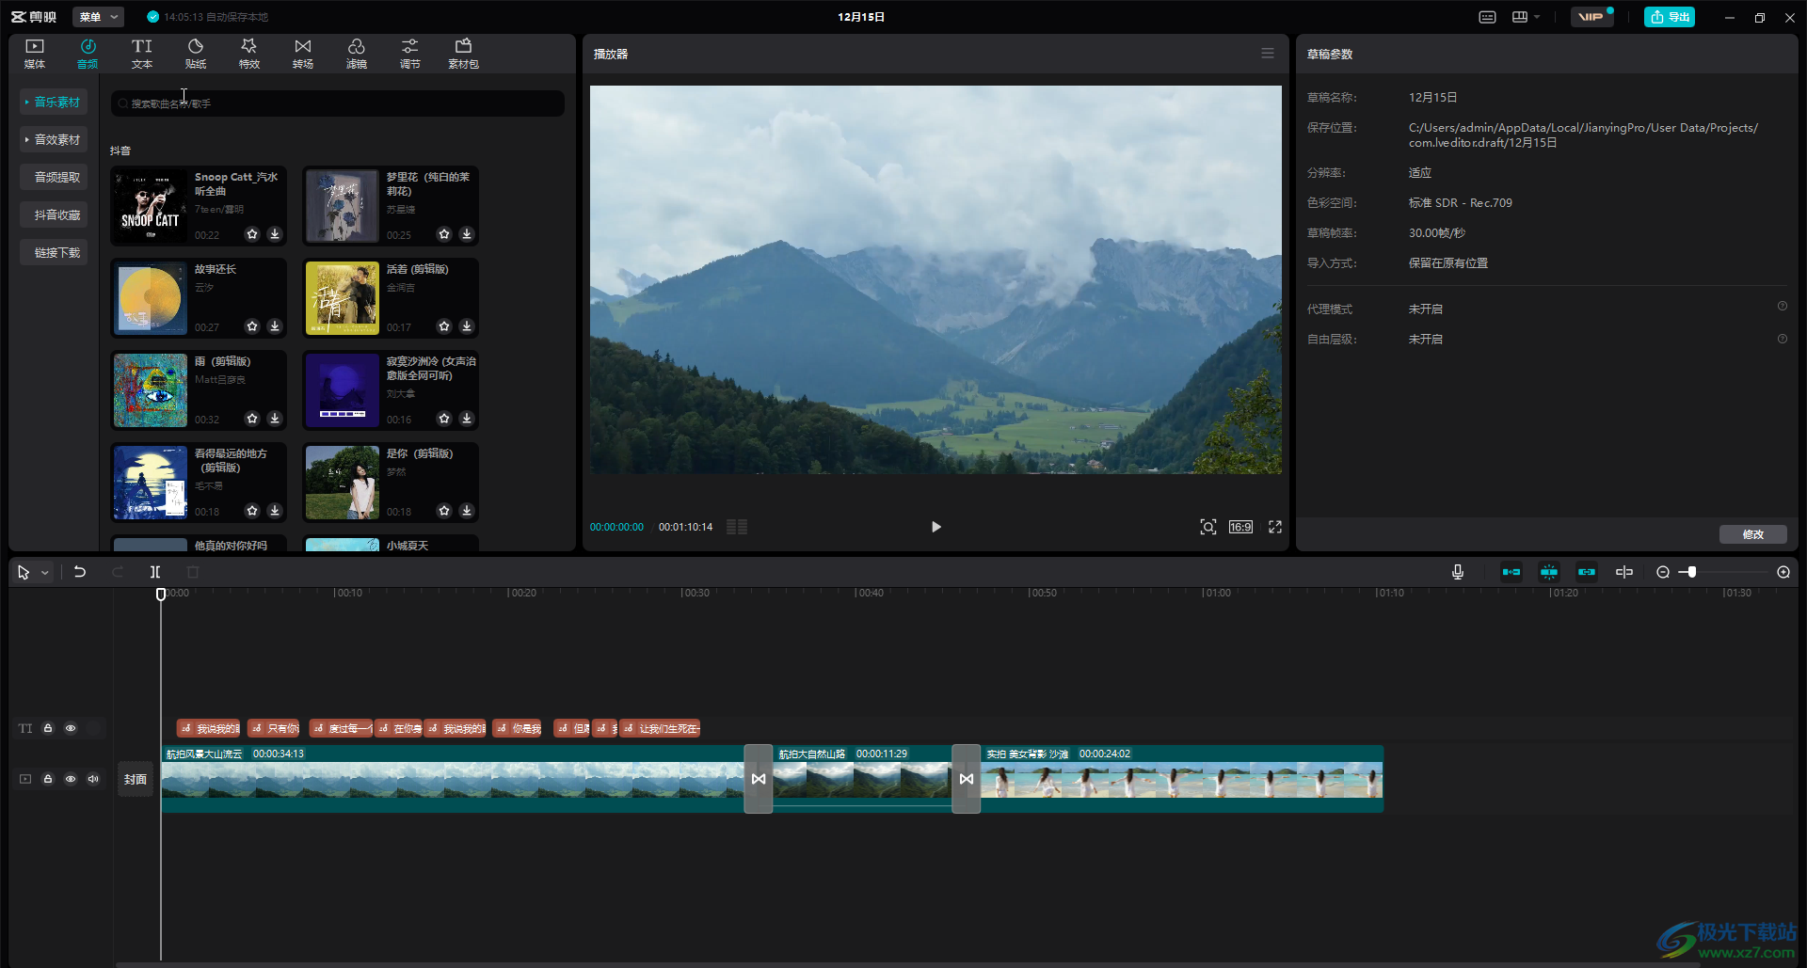1807x968 pixels.
Task: Show 自由层级 free layer help
Action: 1782,339
